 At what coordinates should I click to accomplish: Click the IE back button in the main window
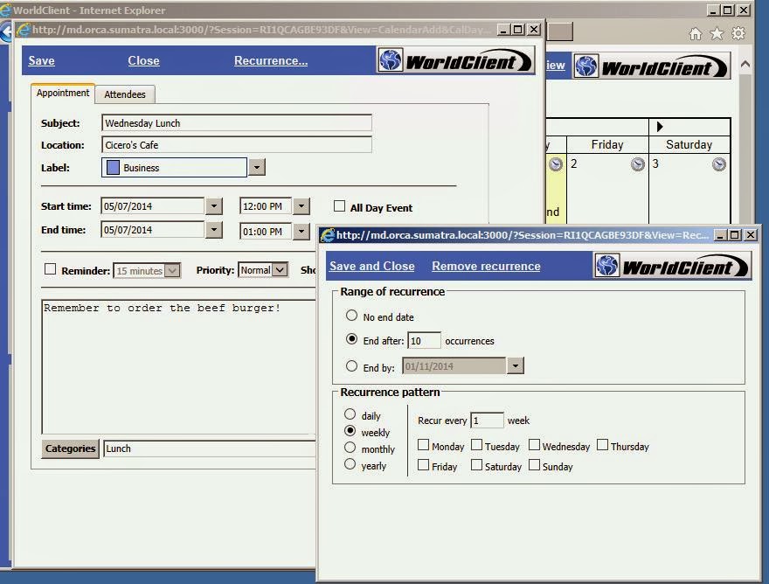click(6, 32)
